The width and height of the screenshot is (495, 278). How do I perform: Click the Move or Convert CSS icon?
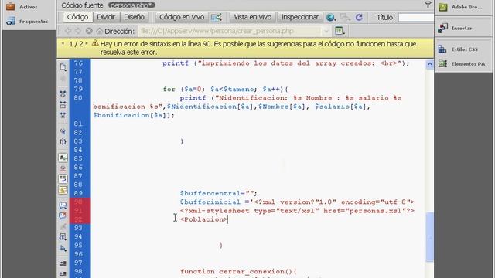pyautogui.click(x=63, y=249)
